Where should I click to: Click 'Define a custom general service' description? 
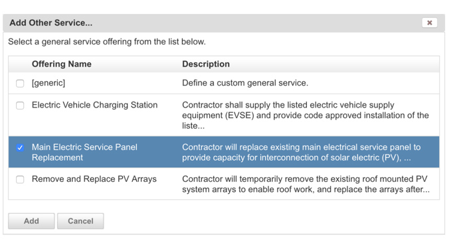[245, 83]
